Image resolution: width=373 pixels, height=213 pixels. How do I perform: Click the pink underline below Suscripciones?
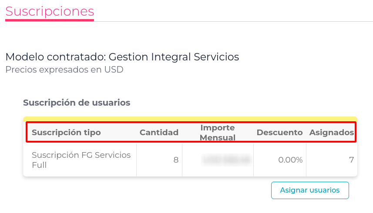pos(49,20)
